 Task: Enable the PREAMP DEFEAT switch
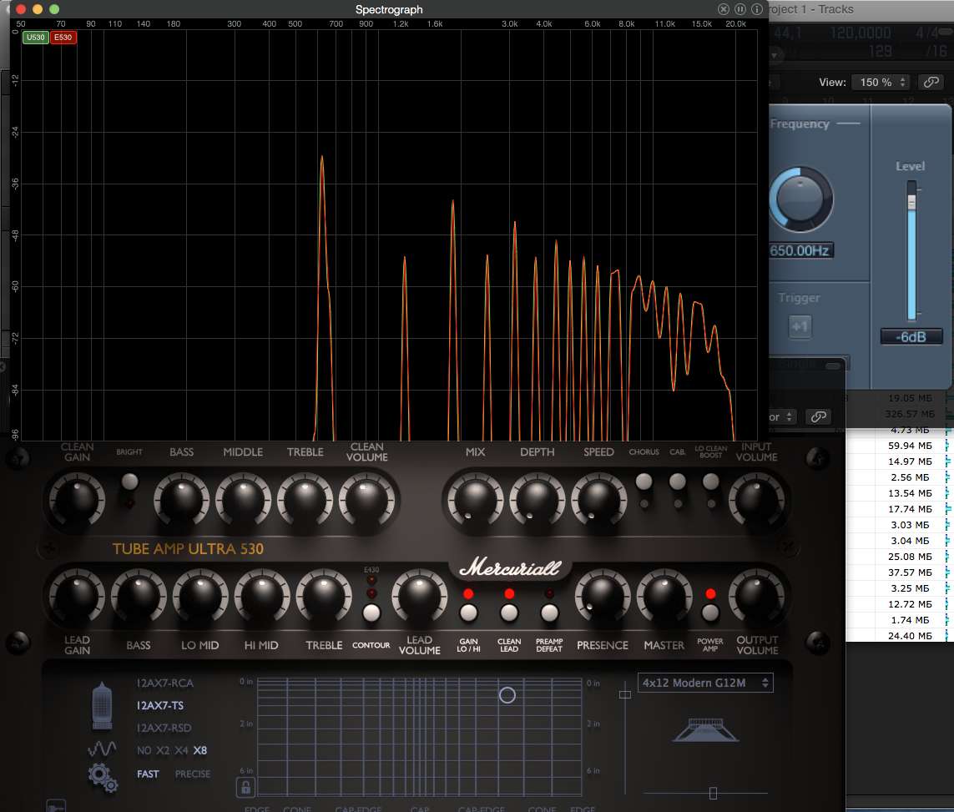(549, 613)
